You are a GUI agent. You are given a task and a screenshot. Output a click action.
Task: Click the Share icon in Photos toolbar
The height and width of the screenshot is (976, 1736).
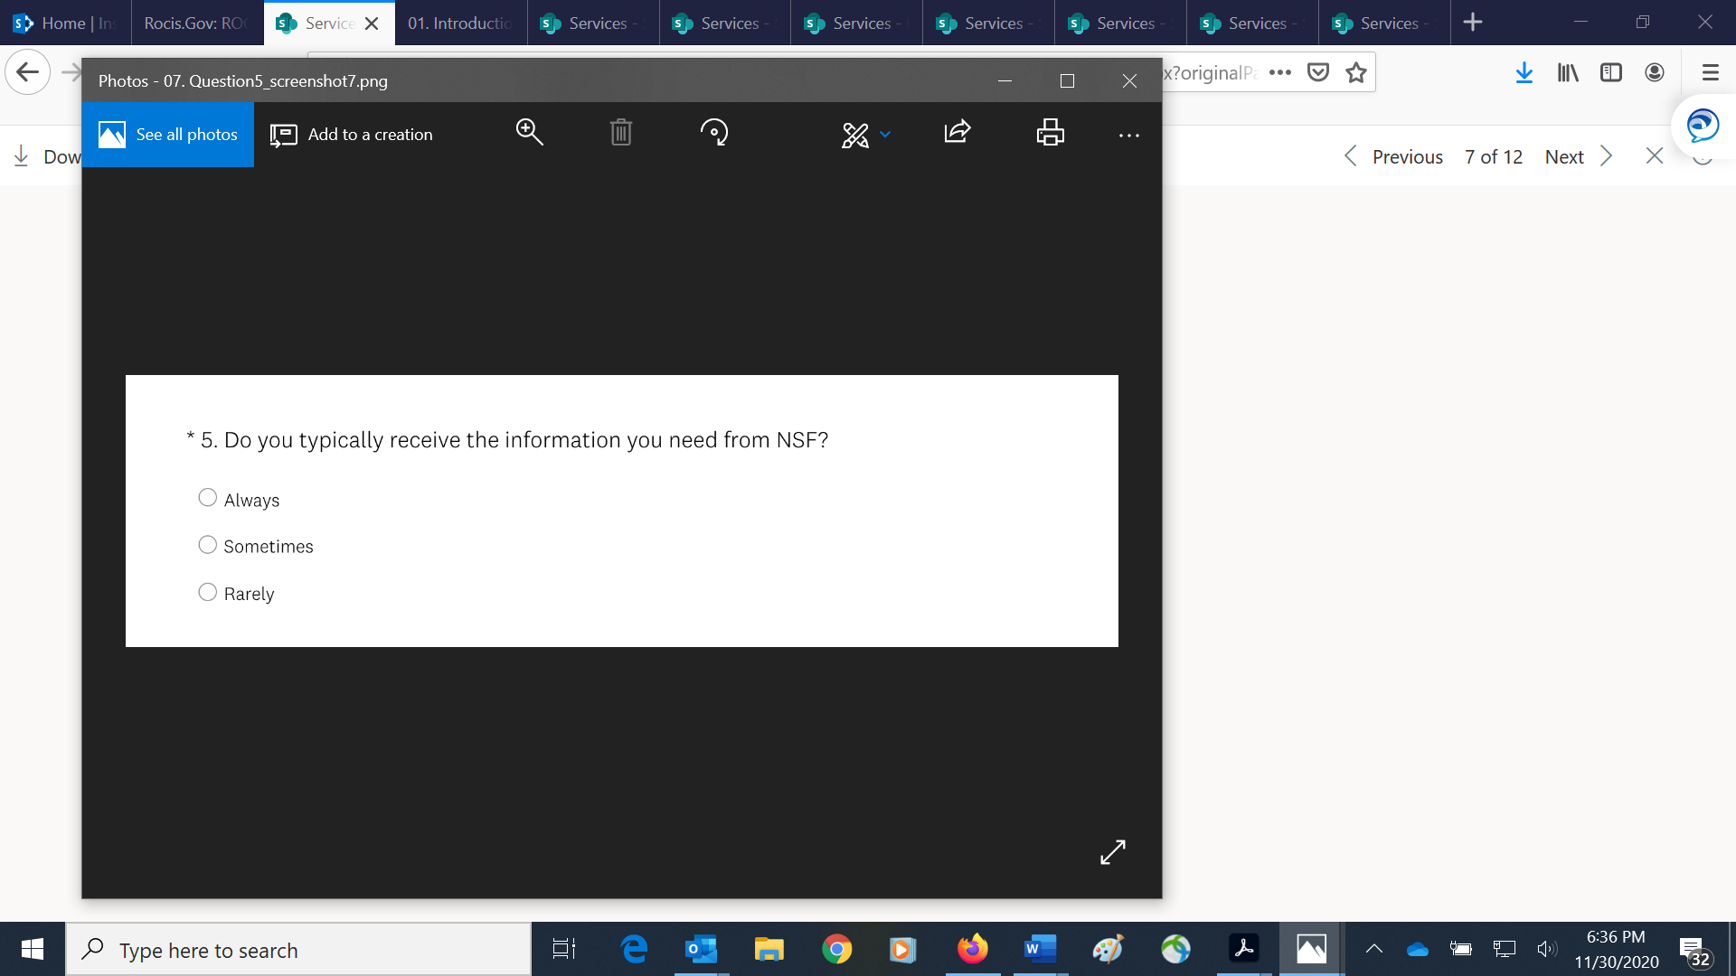point(957,133)
